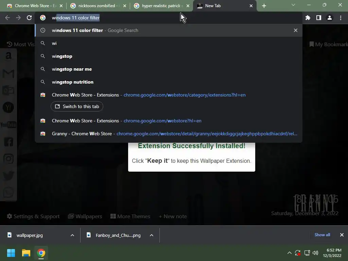Open the Instagram shortcut in sidebar

click(x=8, y=159)
